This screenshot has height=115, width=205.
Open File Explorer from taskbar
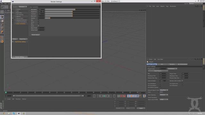(x=9, y=113)
